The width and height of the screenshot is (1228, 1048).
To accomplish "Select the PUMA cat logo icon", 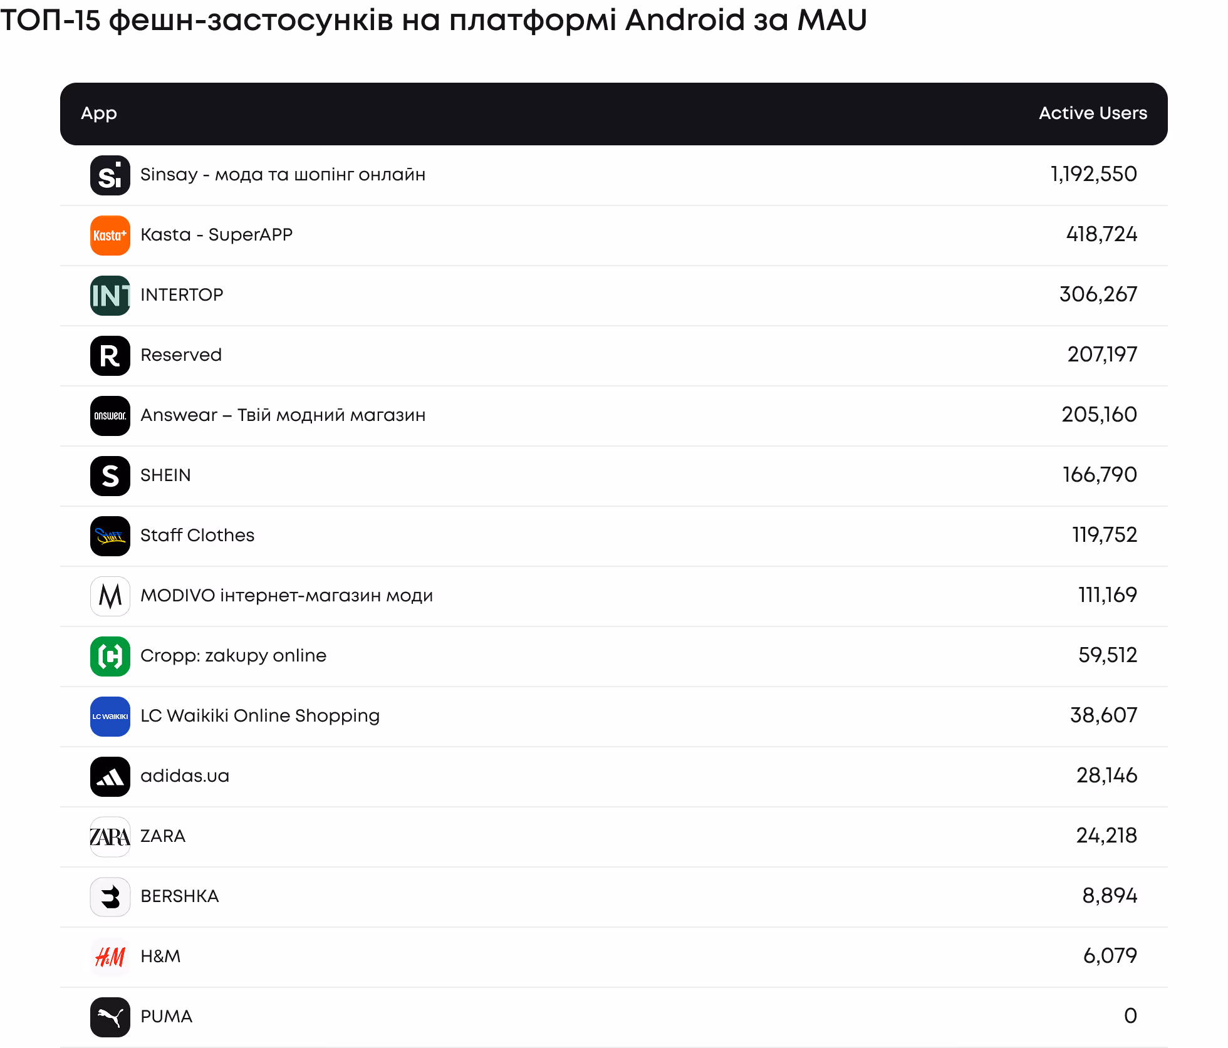I will click(x=110, y=1017).
